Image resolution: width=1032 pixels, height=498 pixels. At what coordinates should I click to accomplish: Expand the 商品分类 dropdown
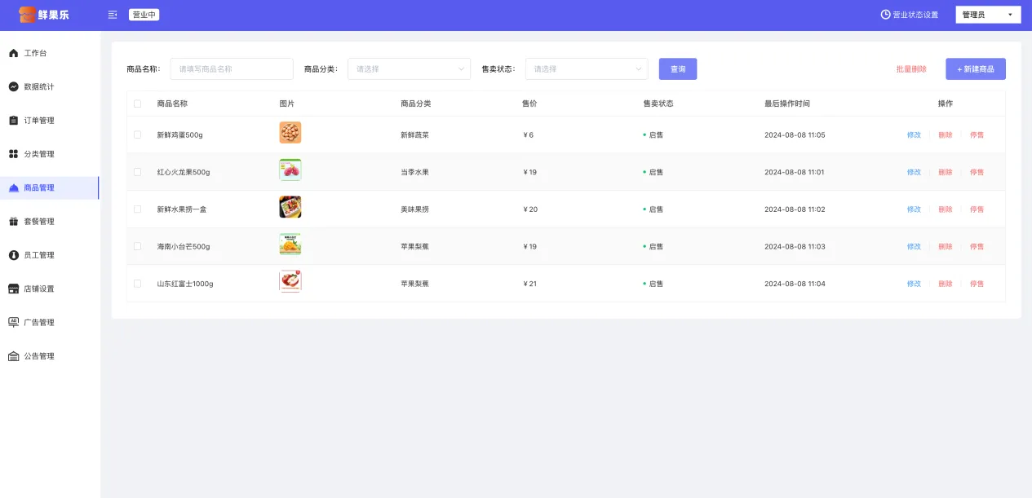pos(409,69)
